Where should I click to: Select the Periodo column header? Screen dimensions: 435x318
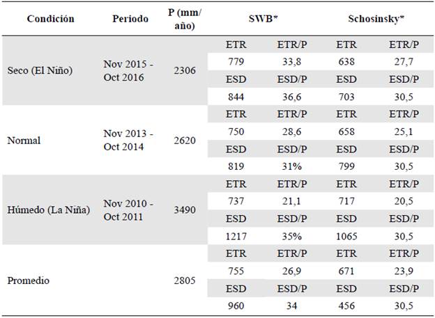(130, 19)
